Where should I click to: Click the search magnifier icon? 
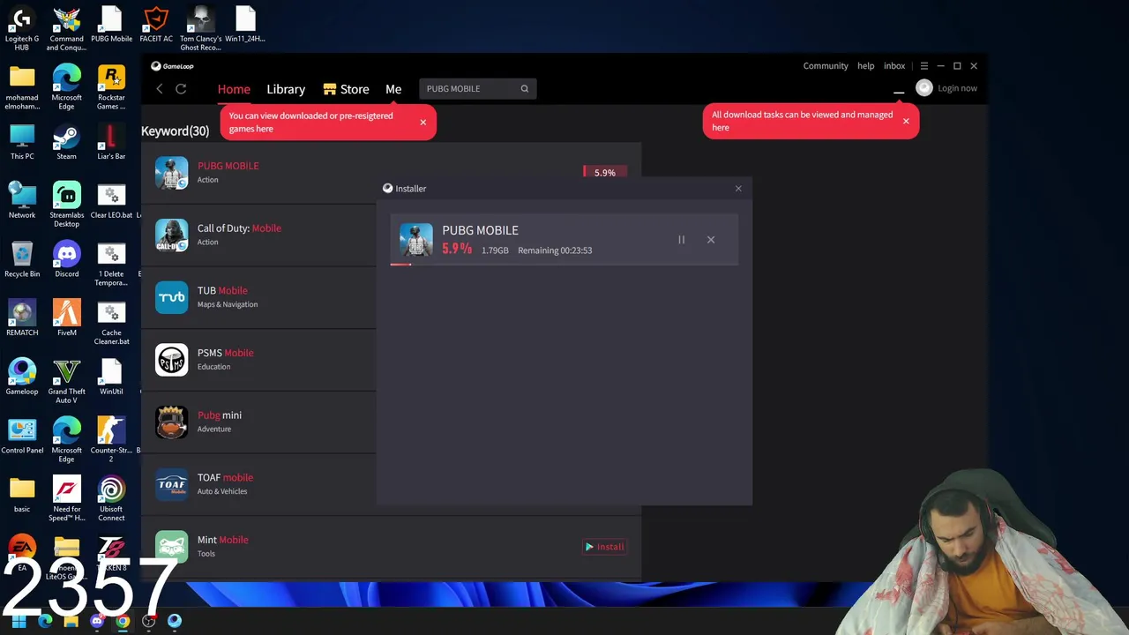[525, 89]
